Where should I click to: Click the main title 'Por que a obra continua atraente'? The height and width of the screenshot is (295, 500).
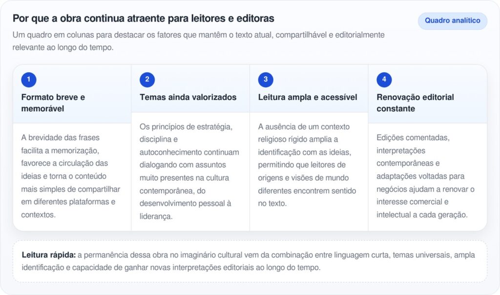click(143, 19)
